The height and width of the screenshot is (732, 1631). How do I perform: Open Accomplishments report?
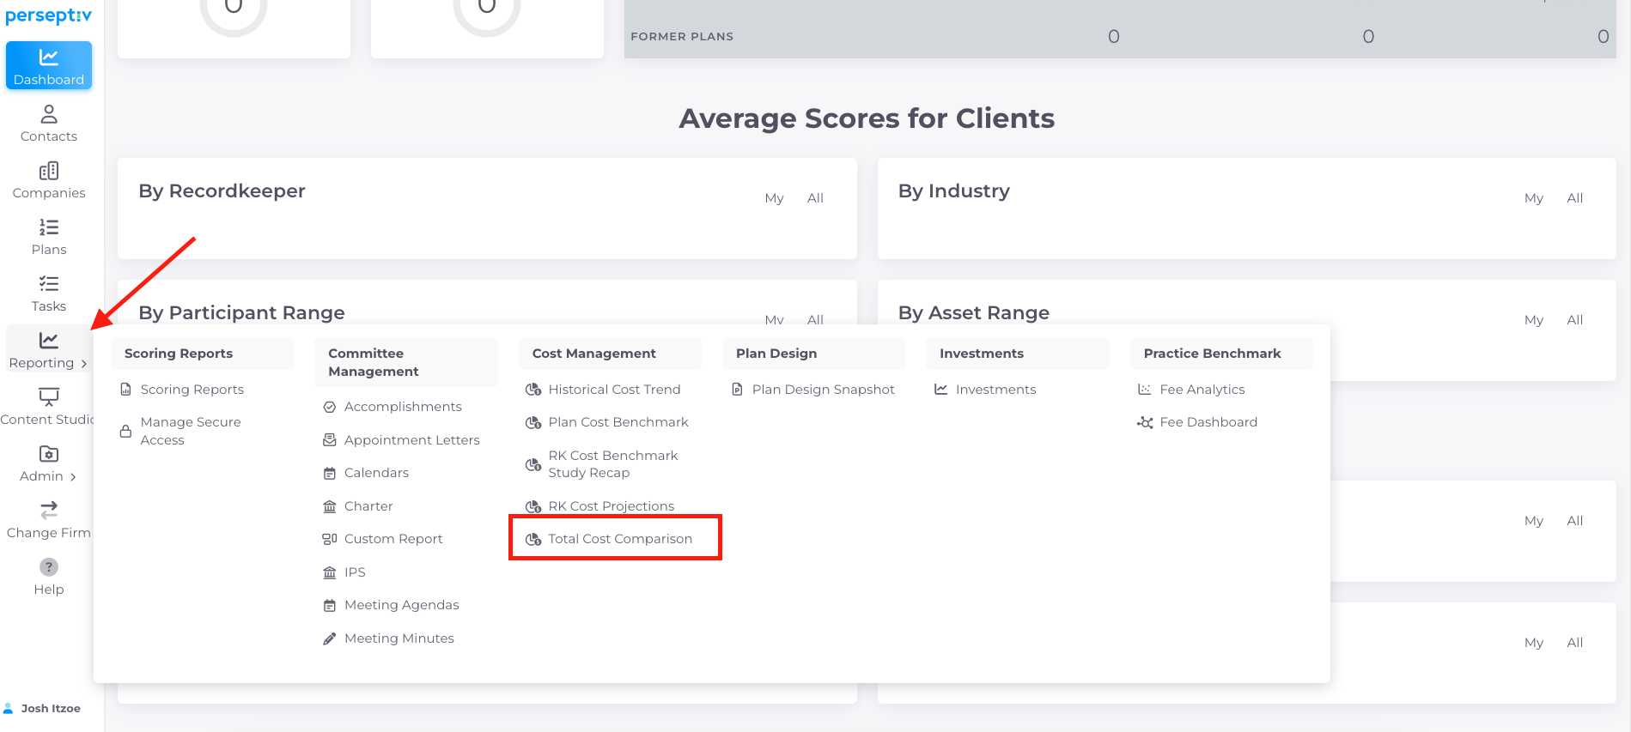pyautogui.click(x=403, y=407)
